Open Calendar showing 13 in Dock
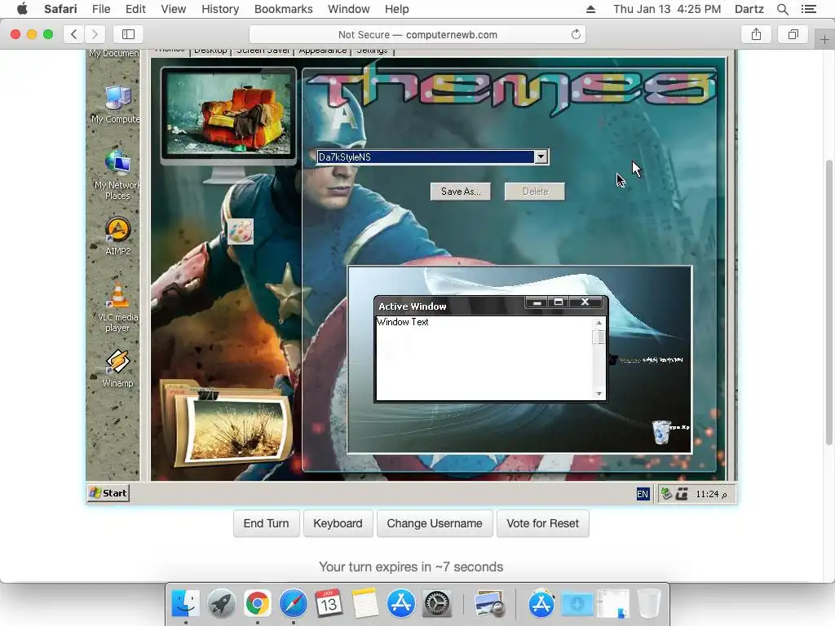The image size is (835, 626). (x=329, y=603)
